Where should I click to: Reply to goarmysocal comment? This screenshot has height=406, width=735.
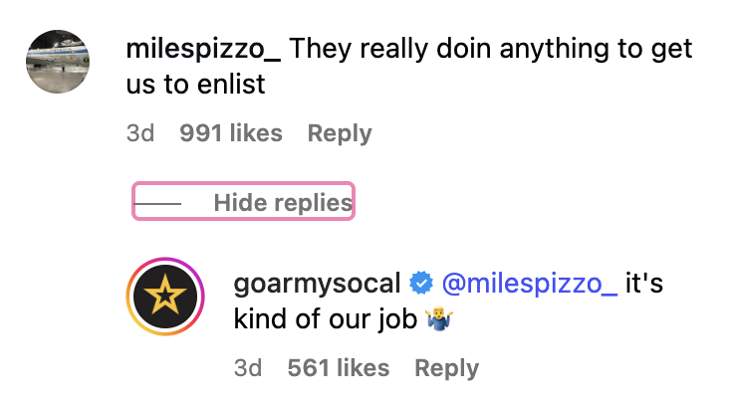447,368
